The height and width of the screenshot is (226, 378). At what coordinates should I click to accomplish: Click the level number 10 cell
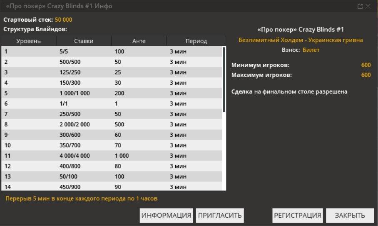coord(7,146)
